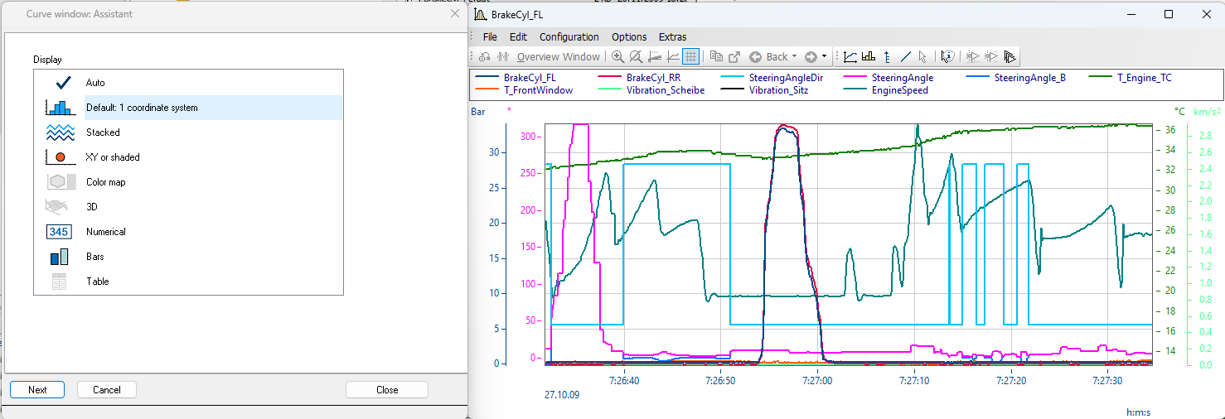Image resolution: width=1225 pixels, height=419 pixels.
Task: Choose the Auto display option
Action: (x=95, y=83)
